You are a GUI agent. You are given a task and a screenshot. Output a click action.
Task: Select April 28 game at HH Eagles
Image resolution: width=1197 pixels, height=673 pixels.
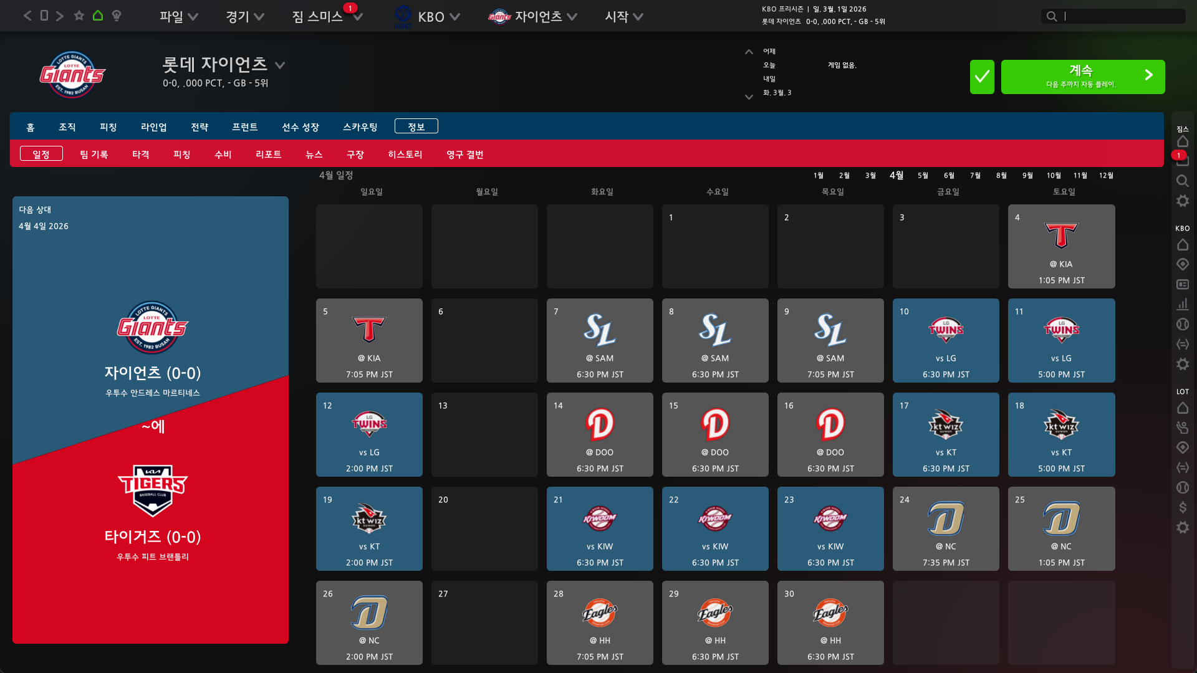click(600, 623)
